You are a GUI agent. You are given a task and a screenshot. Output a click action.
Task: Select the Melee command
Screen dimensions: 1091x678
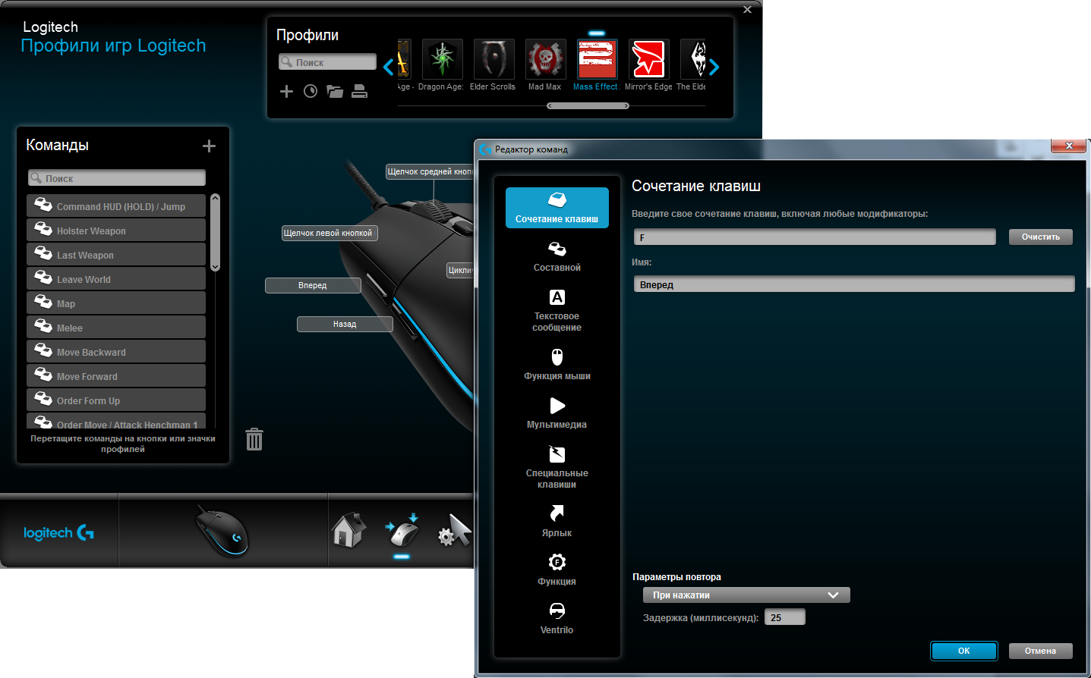[x=116, y=328]
